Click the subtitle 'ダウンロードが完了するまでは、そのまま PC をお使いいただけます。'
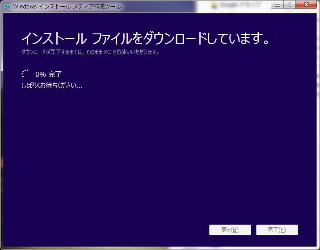Screen dimensions: 320x250 (x=90, y=52)
